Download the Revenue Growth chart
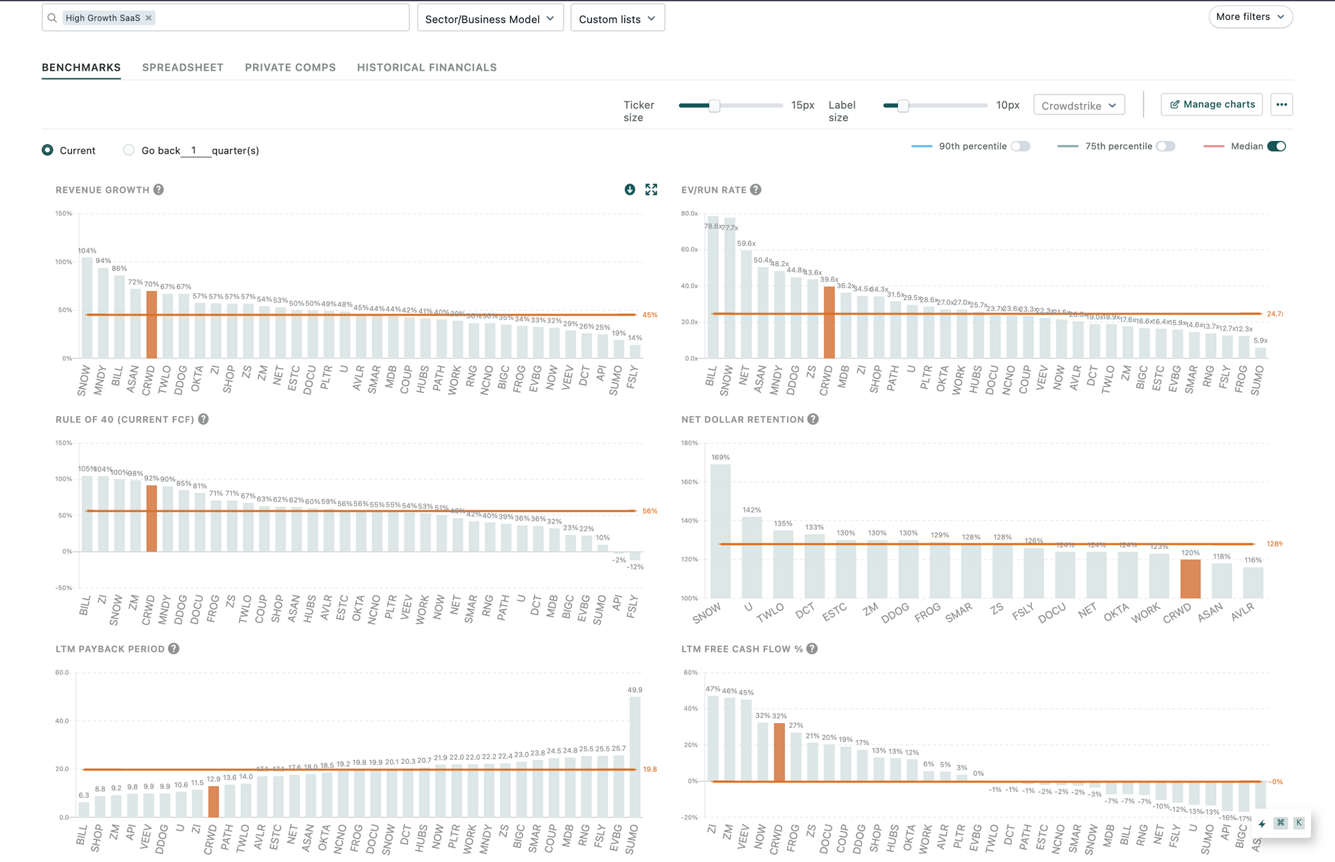The width and height of the screenshot is (1335, 862). click(629, 190)
